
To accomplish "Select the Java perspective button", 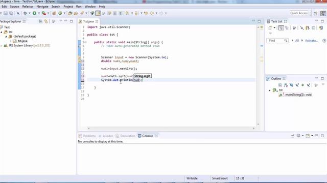I will point(323,13).
